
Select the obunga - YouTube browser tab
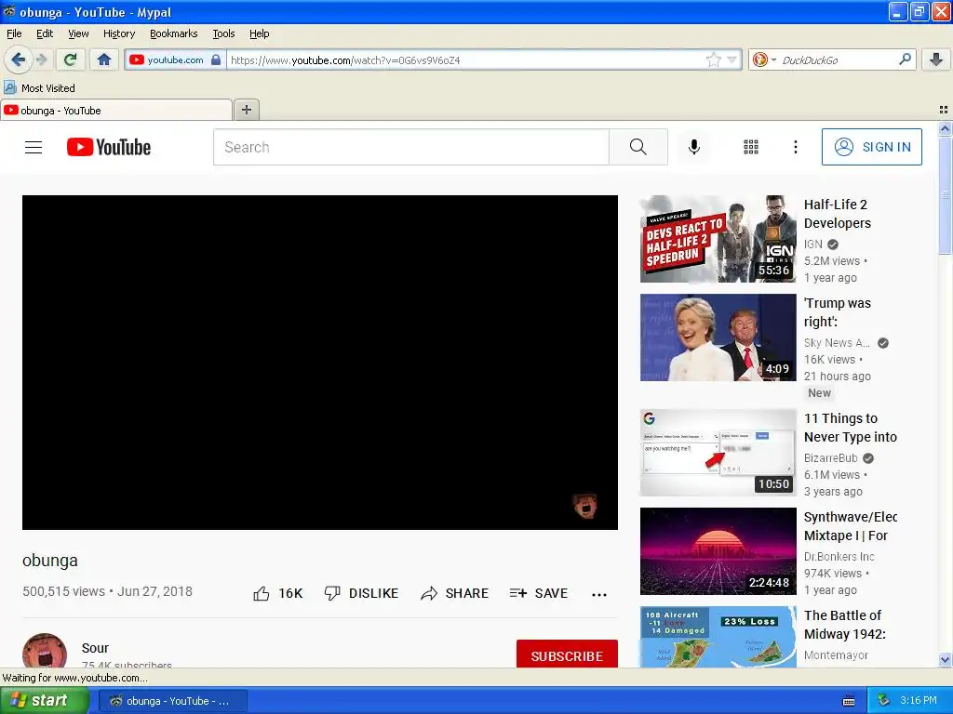(116, 110)
